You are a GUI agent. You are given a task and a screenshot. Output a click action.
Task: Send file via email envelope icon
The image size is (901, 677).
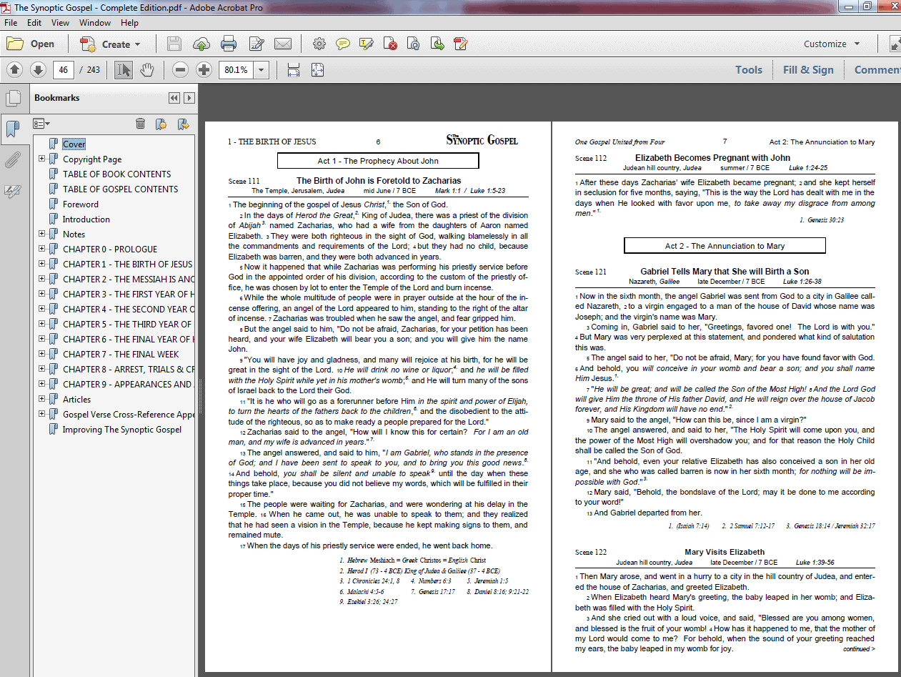(283, 44)
